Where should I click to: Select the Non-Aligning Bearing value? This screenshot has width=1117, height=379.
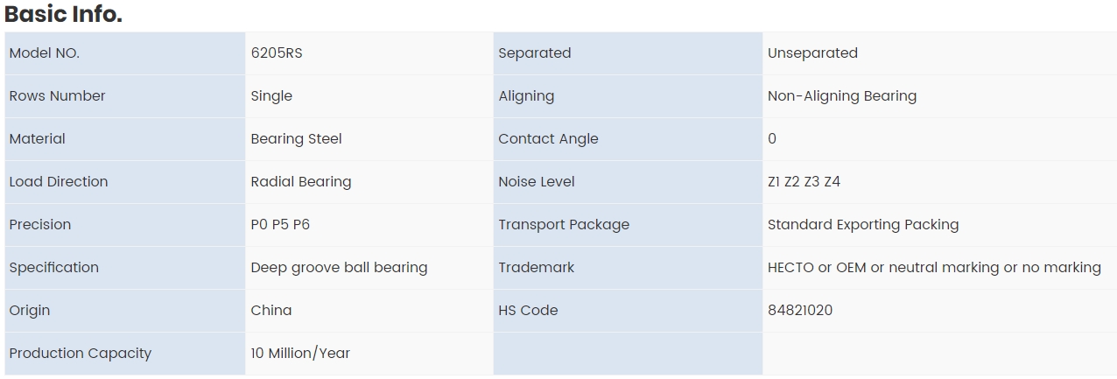point(842,96)
